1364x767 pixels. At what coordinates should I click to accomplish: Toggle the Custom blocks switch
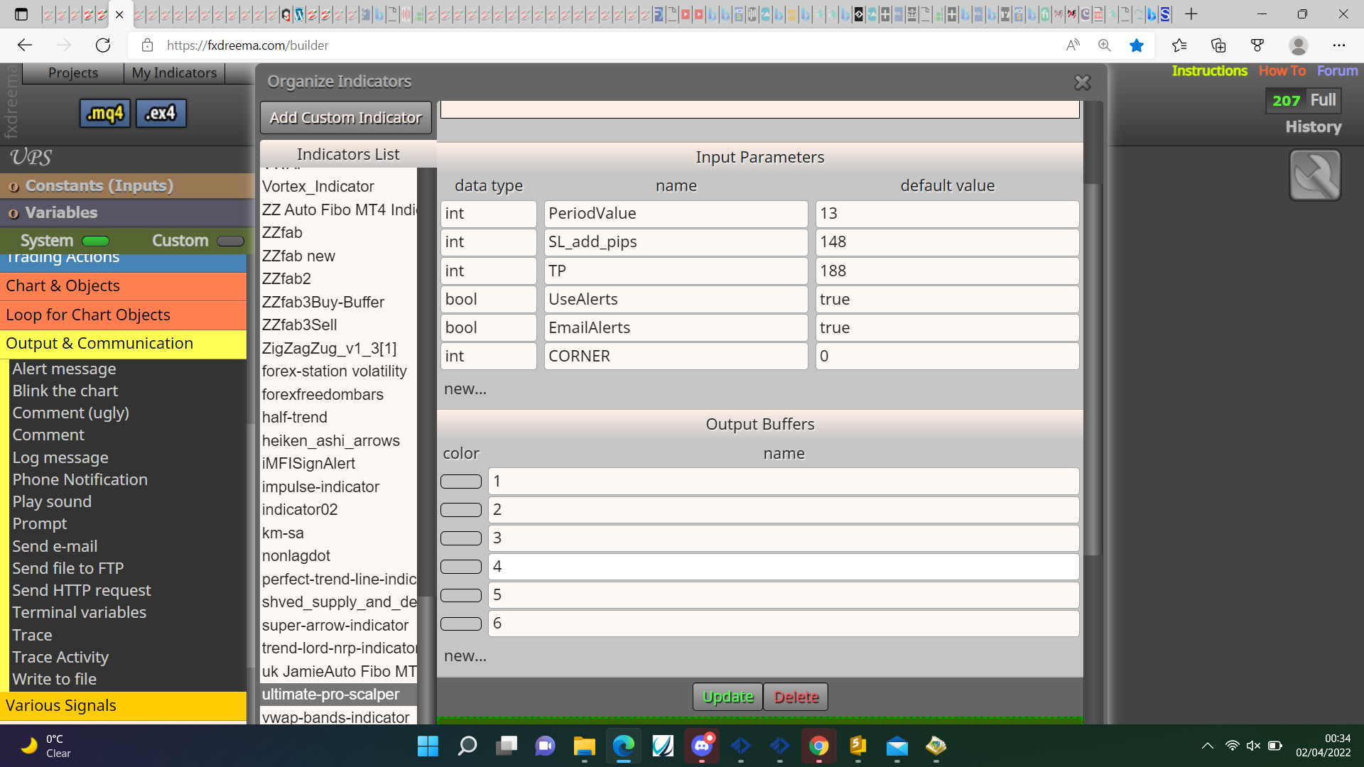click(x=230, y=241)
